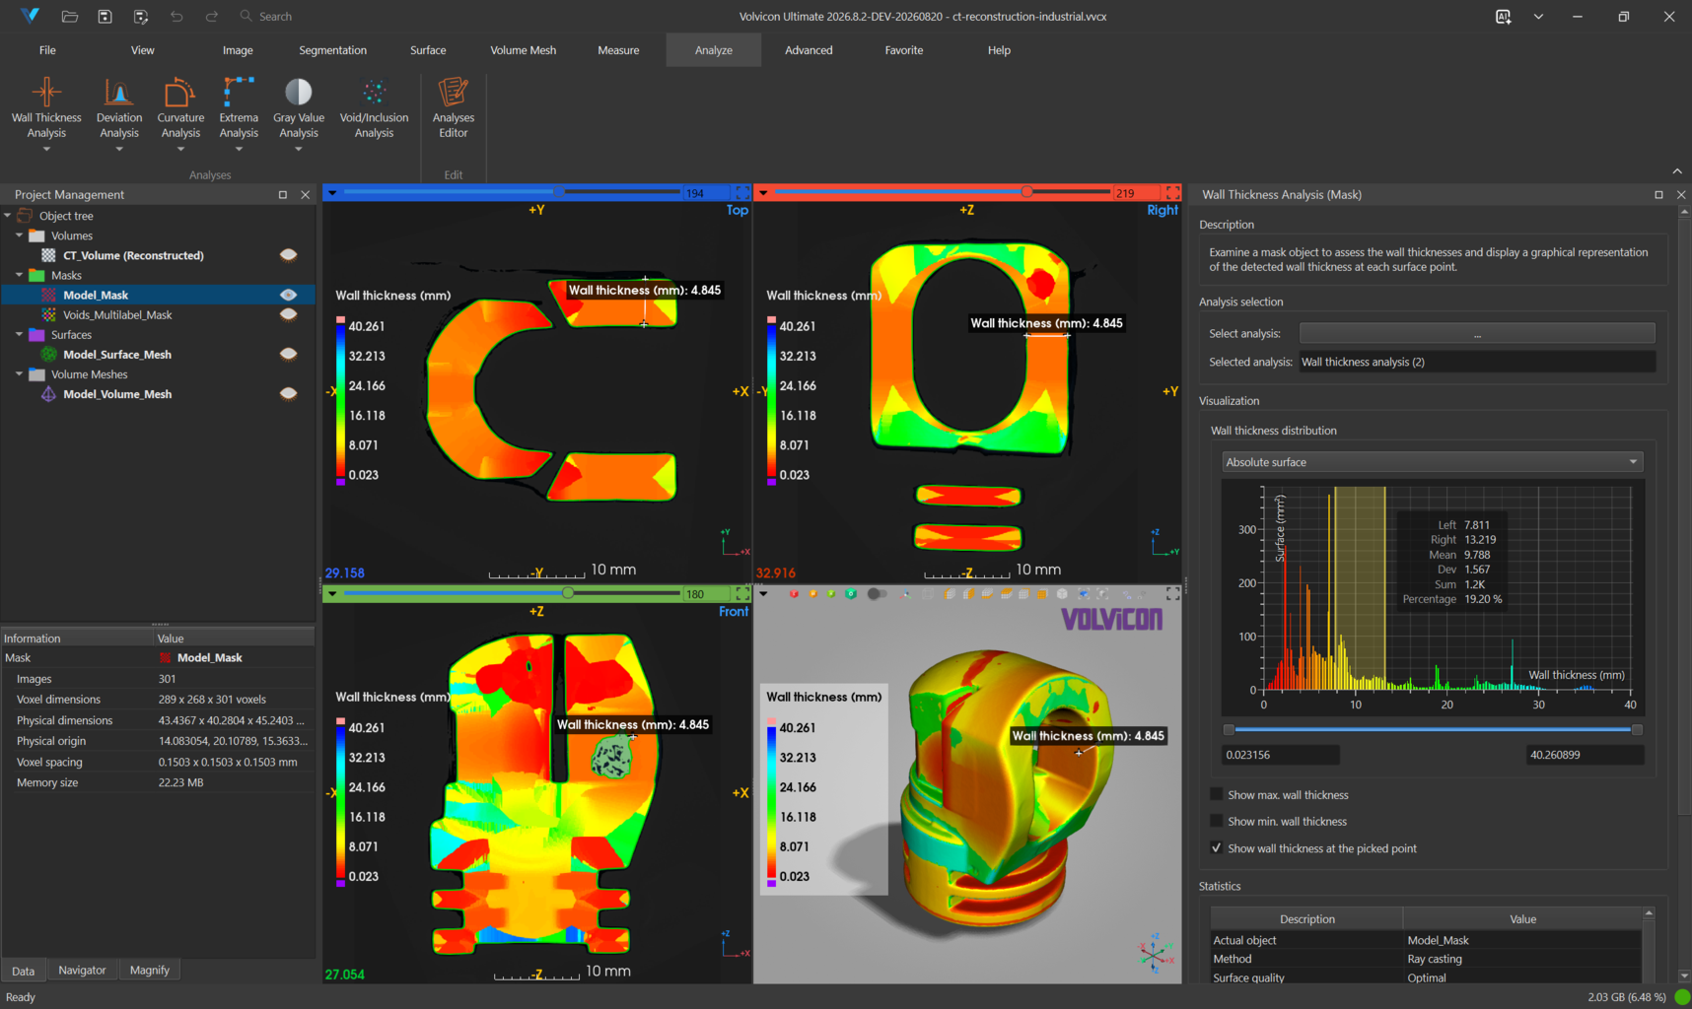Viewport: 1692px width, 1009px height.
Task: Adjust the Top view slice slider
Action: pos(512,192)
